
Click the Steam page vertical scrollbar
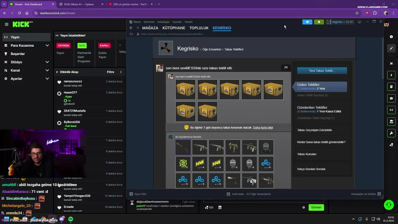click(x=383, y=58)
